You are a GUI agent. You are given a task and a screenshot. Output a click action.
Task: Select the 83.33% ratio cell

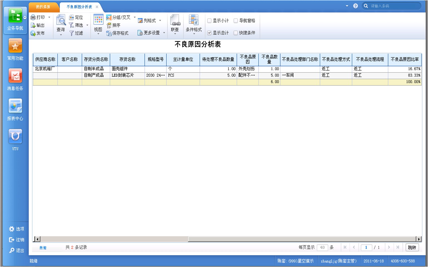(405, 75)
